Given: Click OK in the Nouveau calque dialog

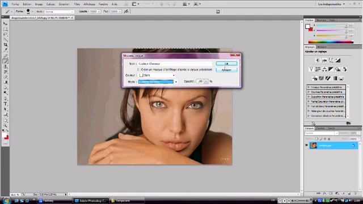Looking at the screenshot, I should 226,63.
